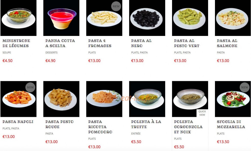This screenshot has height=151, width=251.
Task: Open Quick View for Polenta Gorgonzola
Action: pos(202,113)
